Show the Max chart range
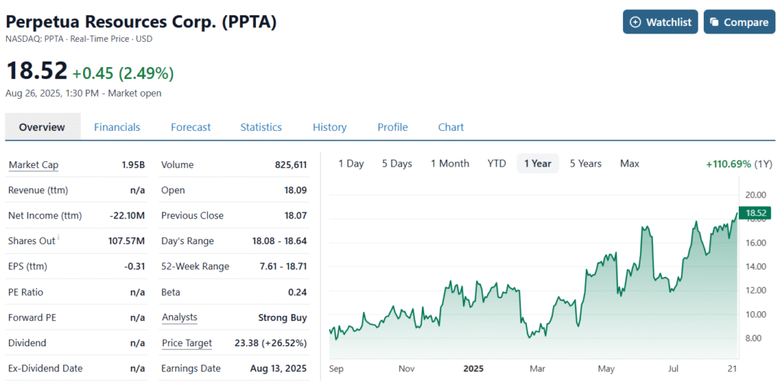Viewport: 780px width, 388px height. [629, 164]
